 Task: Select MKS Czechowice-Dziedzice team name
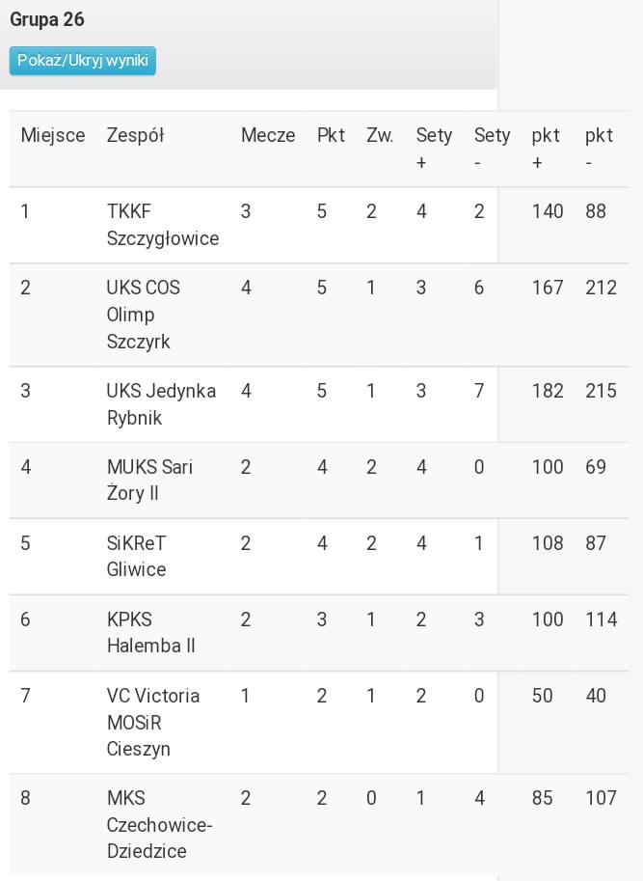159,824
